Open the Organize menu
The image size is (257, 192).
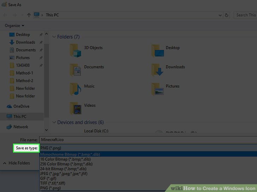click(x=14, y=26)
